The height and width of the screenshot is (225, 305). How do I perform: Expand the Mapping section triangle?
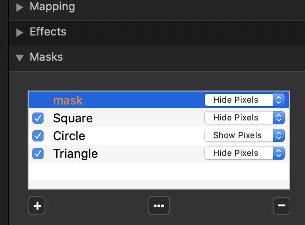(20, 7)
